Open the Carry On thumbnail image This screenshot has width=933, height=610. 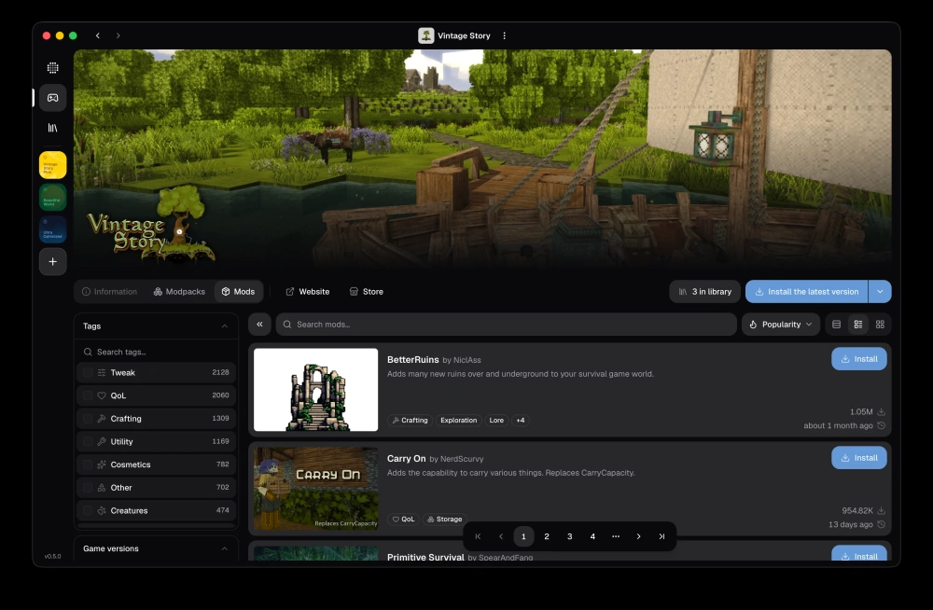tap(316, 489)
